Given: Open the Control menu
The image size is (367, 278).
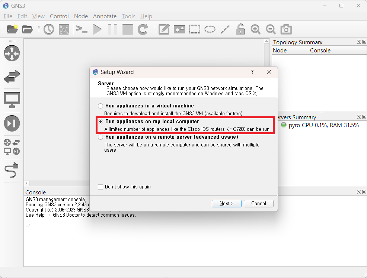Looking at the screenshot, I should pyautogui.click(x=59, y=16).
